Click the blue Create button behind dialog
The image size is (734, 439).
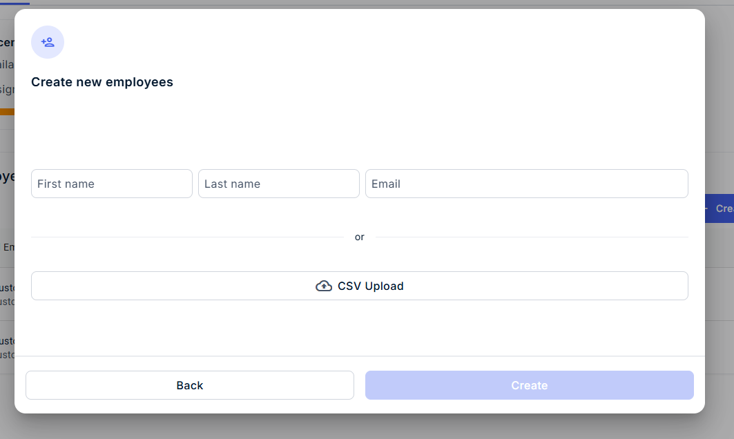719,208
